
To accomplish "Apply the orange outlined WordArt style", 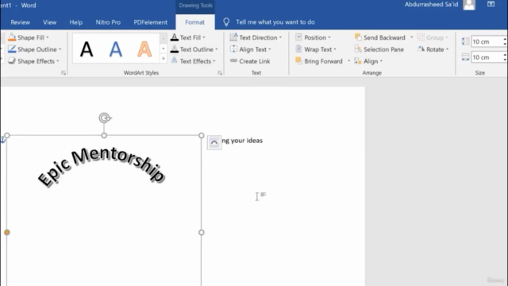I will pyautogui.click(x=144, y=49).
